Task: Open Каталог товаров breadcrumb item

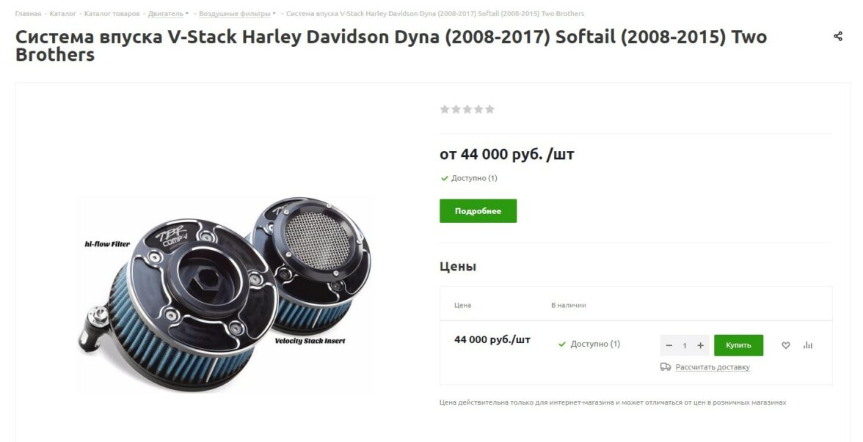Action: pyautogui.click(x=112, y=14)
